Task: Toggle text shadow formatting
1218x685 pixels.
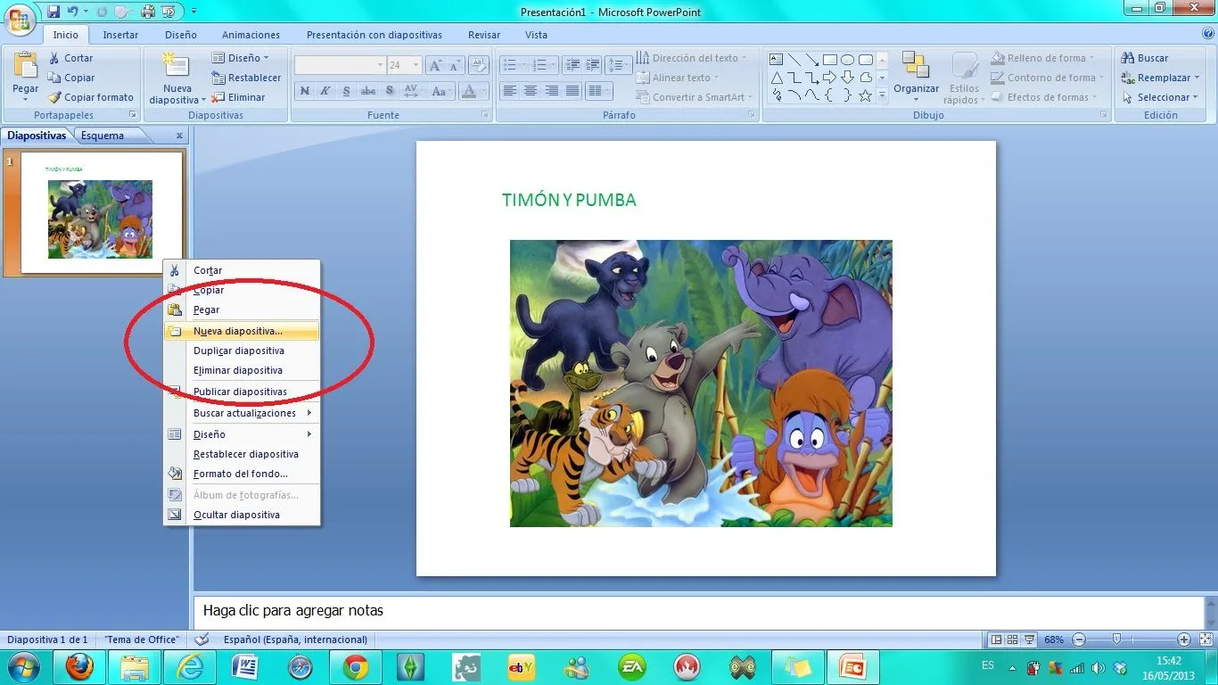Action: tap(389, 91)
